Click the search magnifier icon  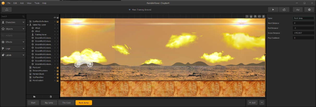pos(23,16)
